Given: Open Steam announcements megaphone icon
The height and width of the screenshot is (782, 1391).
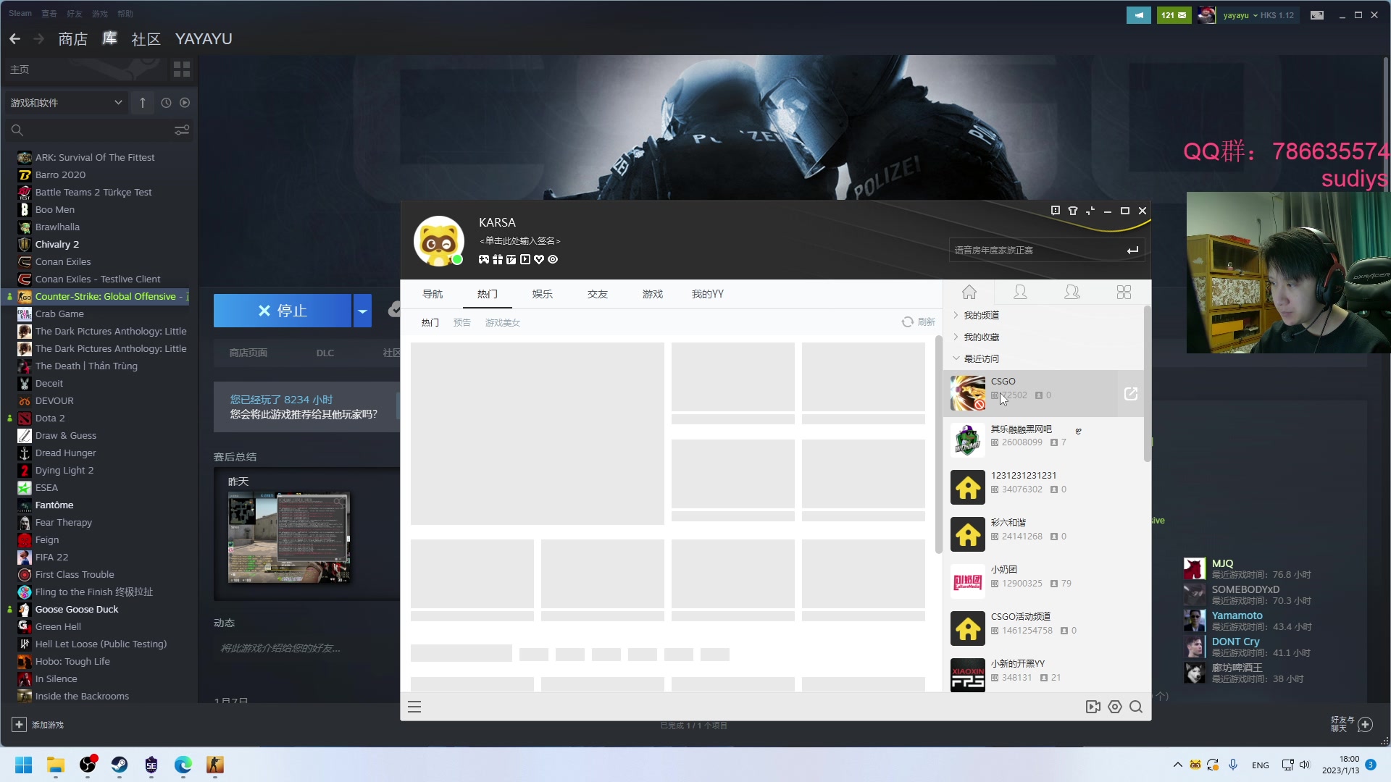Looking at the screenshot, I should [1138, 15].
